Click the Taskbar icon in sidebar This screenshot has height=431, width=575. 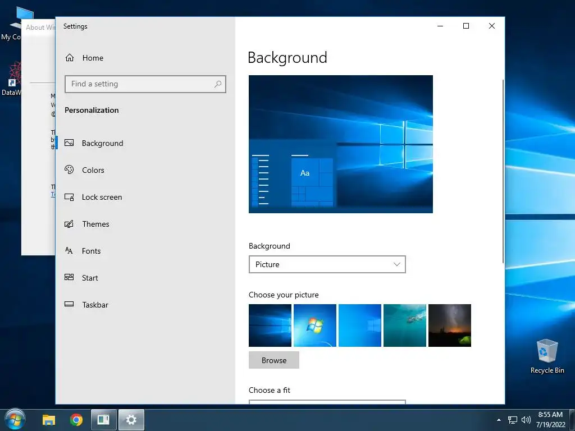coord(69,304)
